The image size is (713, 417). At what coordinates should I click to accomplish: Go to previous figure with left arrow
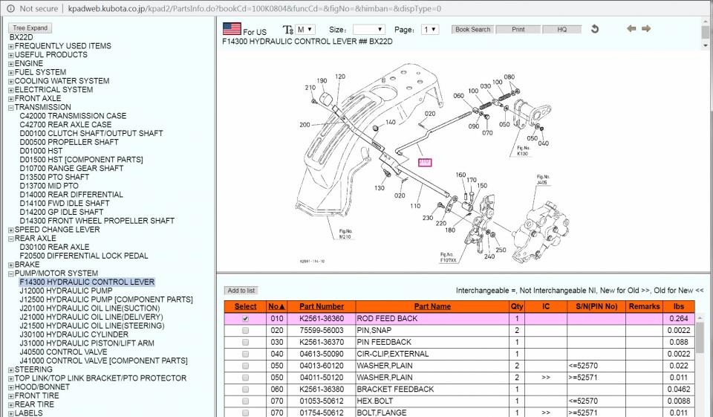[631, 29]
